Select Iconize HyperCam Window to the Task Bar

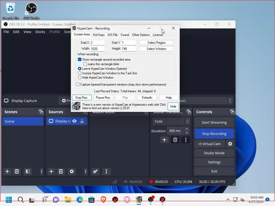tap(79, 73)
